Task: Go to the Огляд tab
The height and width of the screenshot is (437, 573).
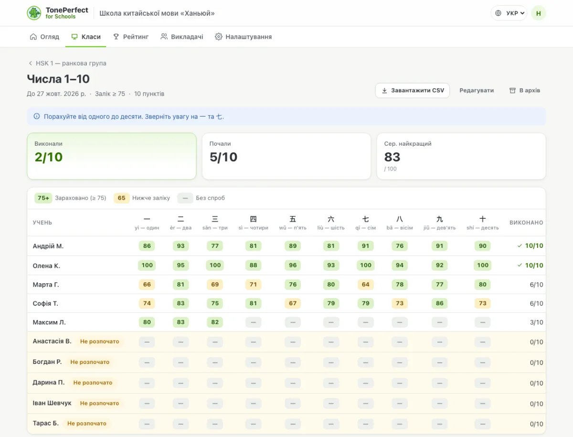Action: click(x=44, y=37)
